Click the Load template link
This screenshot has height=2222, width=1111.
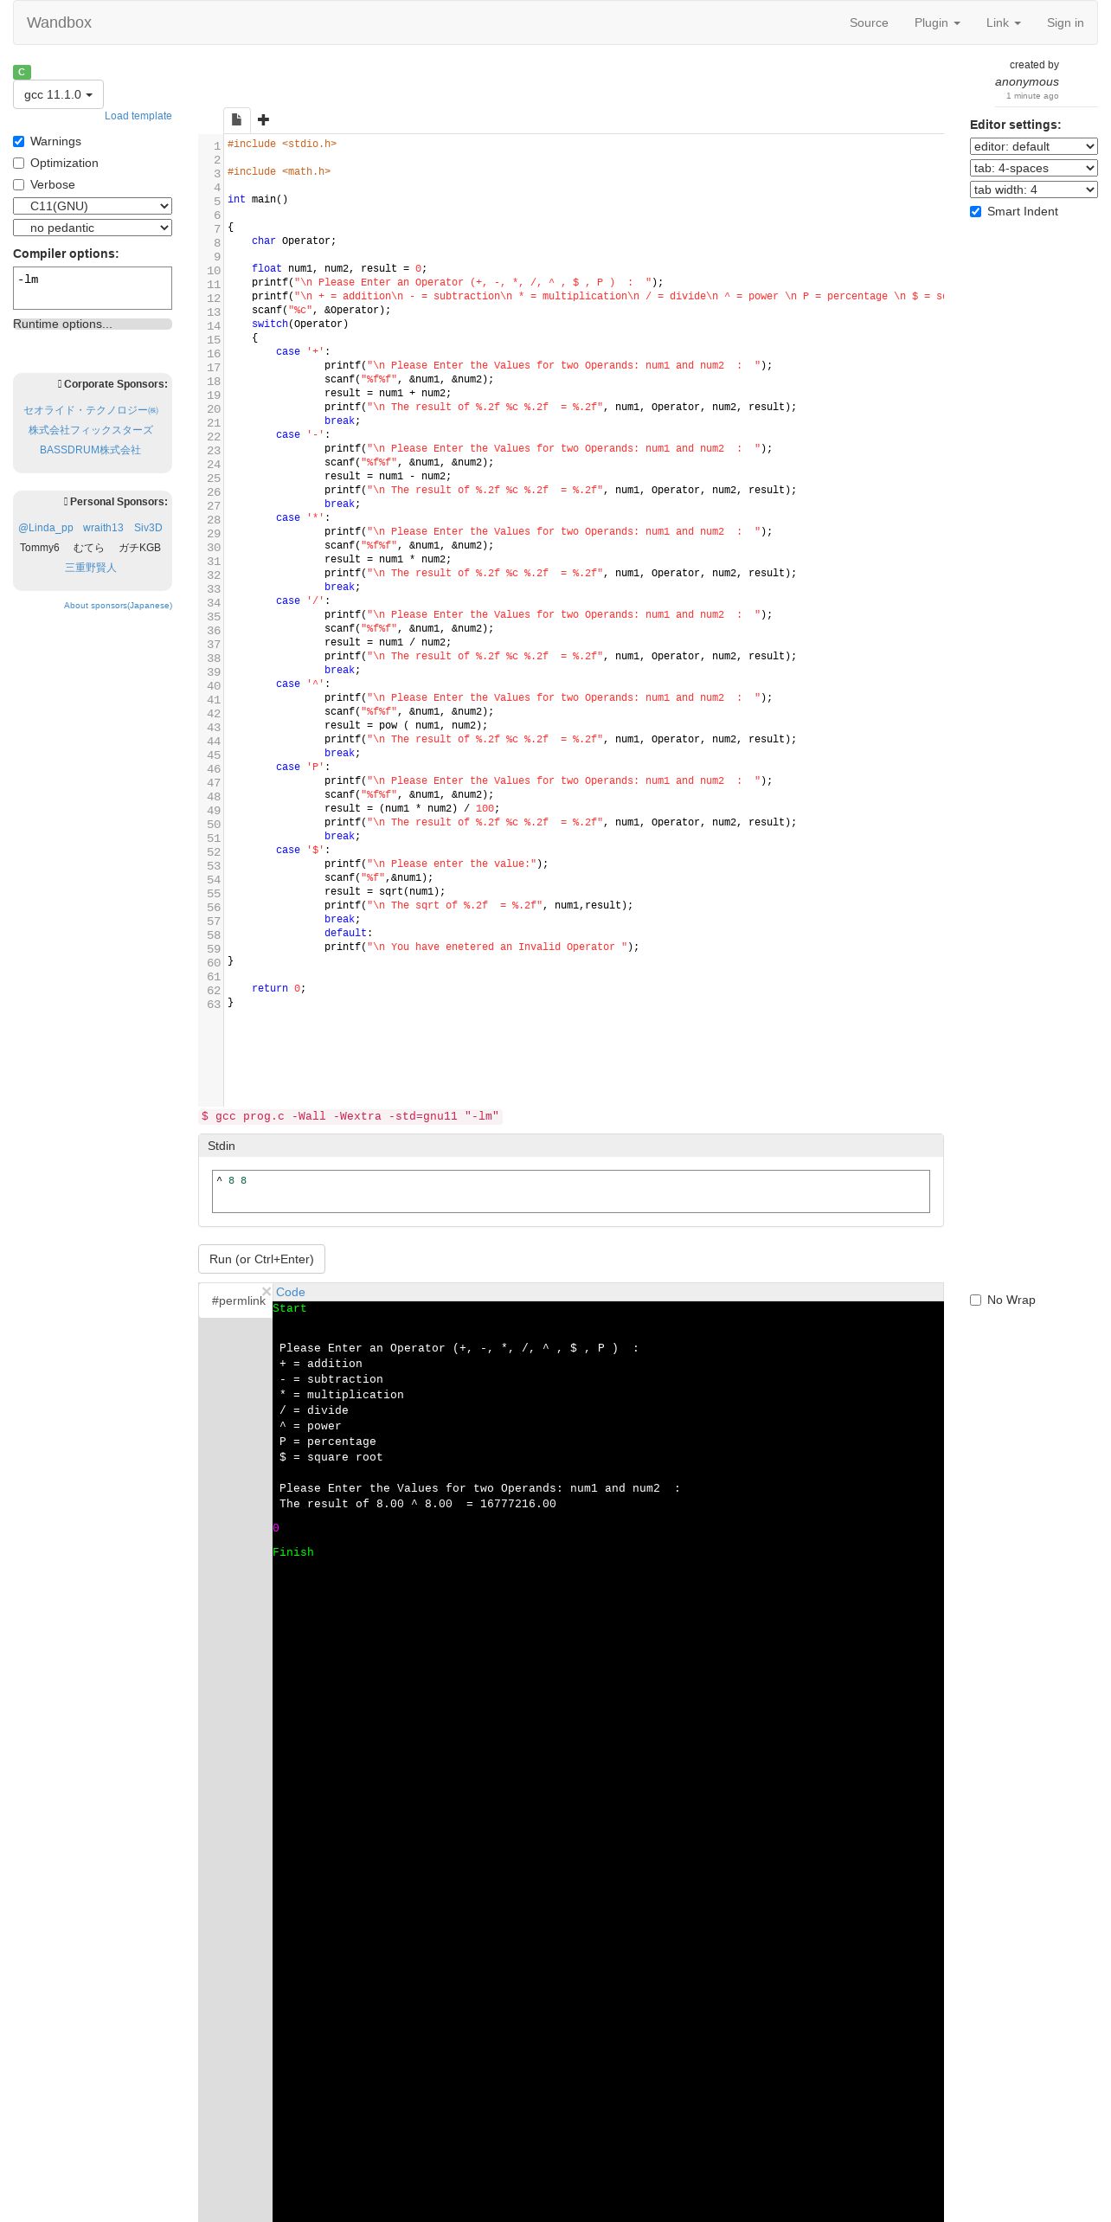coord(138,116)
